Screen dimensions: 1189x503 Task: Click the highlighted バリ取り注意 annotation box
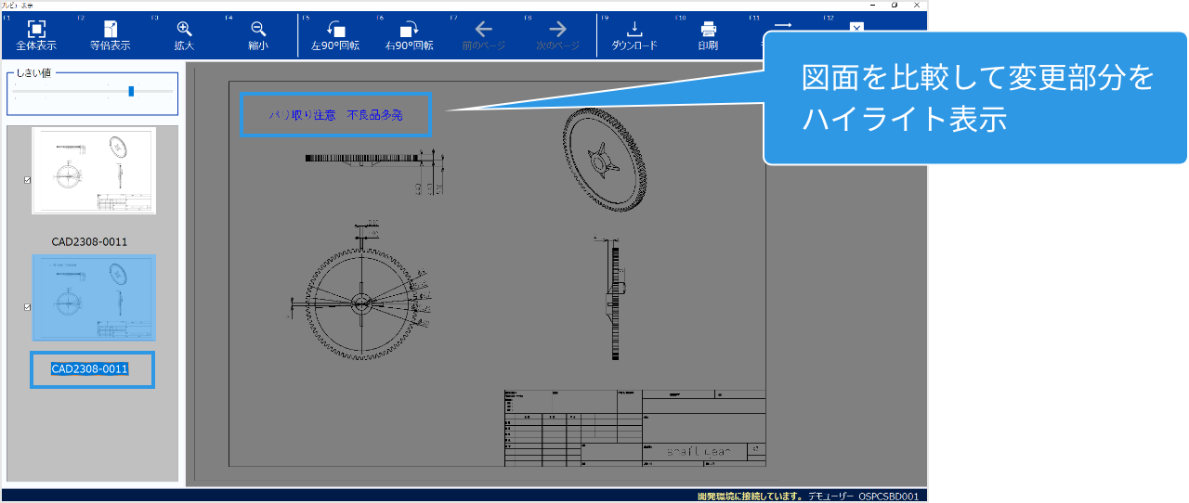[x=336, y=115]
